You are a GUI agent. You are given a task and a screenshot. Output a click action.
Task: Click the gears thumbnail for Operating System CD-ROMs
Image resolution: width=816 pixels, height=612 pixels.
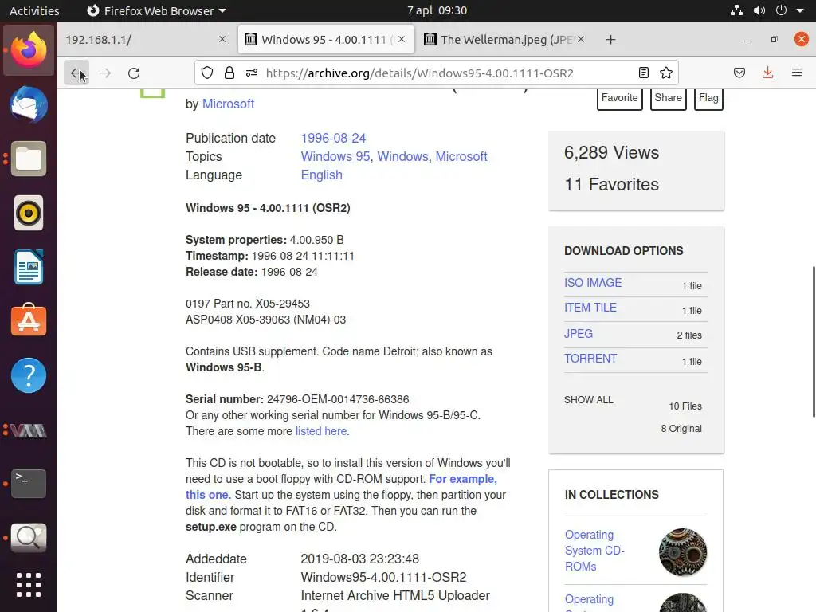(683, 552)
